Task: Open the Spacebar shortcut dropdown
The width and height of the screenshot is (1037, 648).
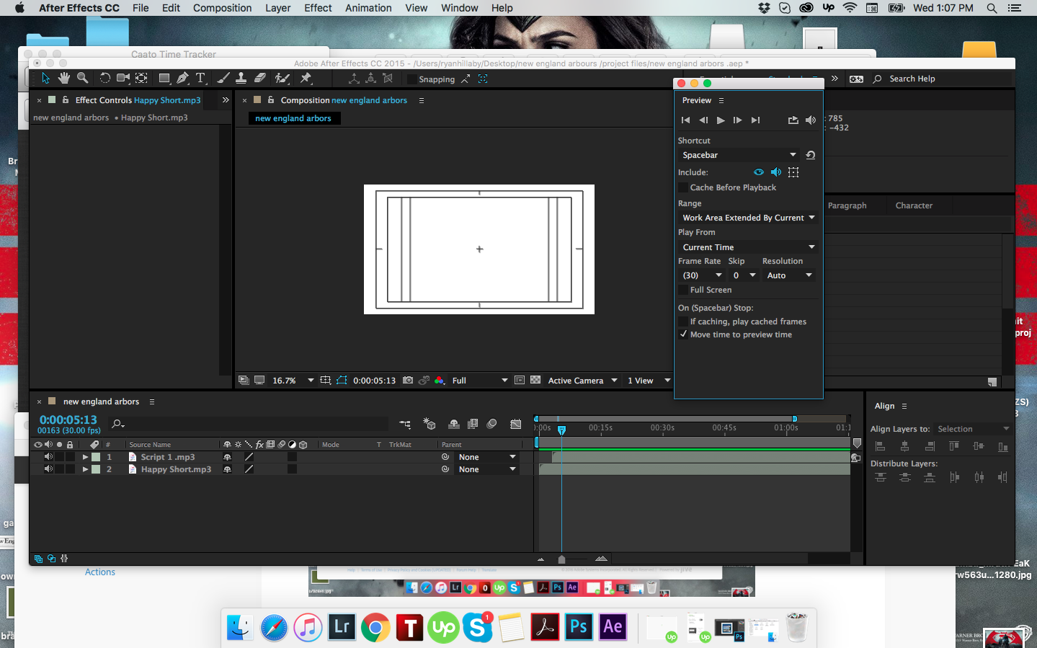Action: (739, 155)
